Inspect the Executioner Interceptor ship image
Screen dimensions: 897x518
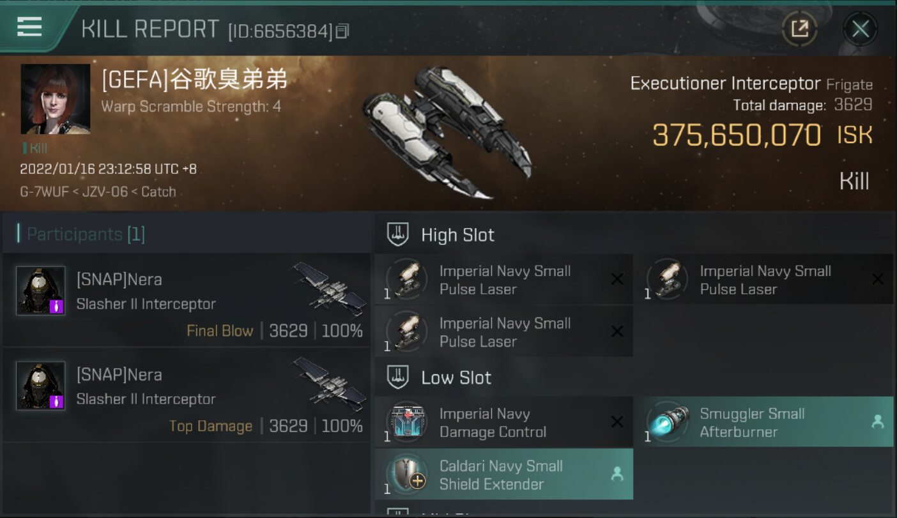click(446, 131)
